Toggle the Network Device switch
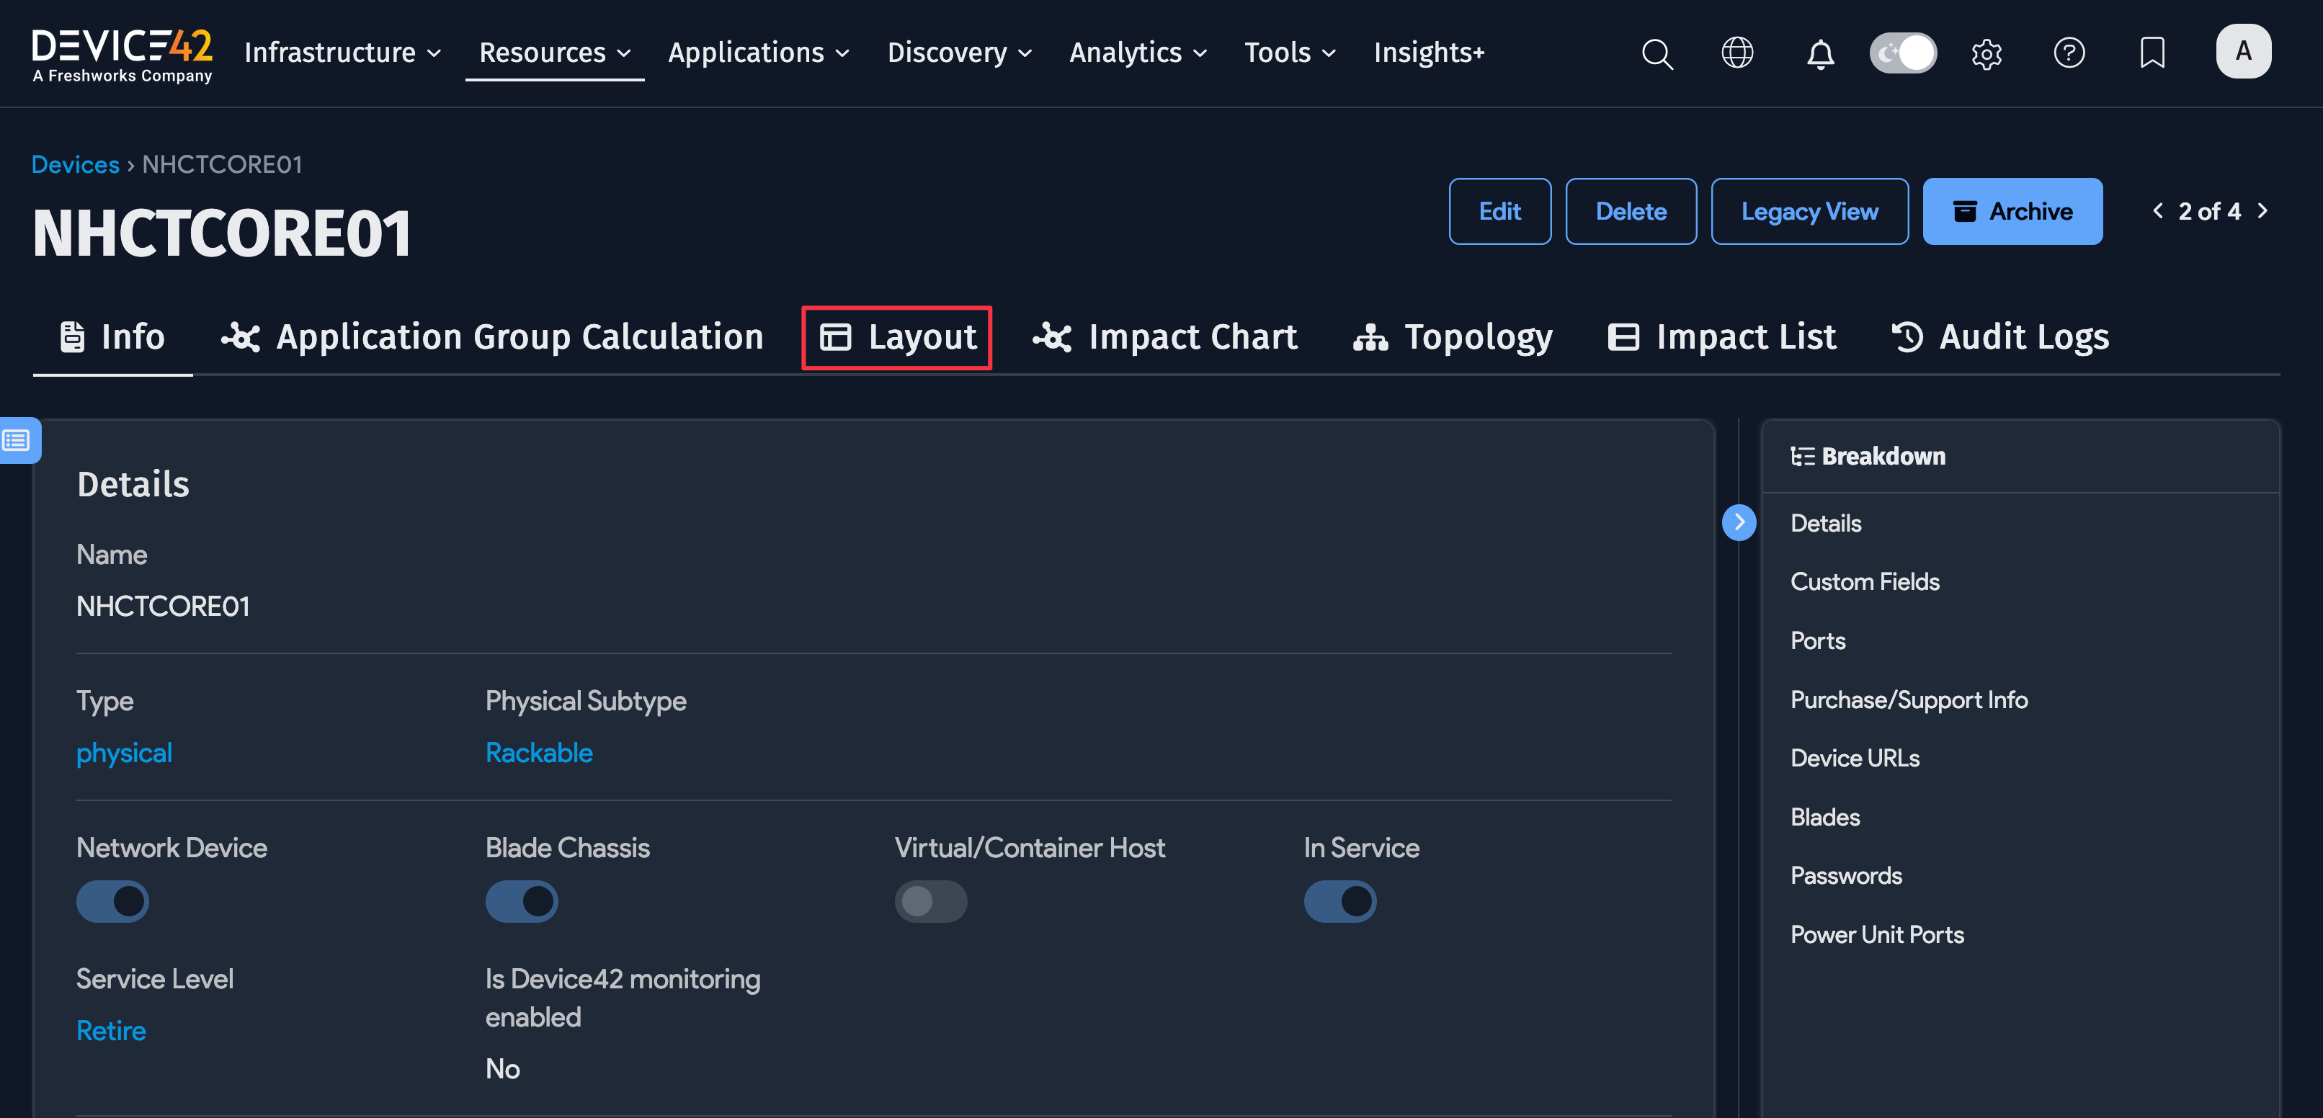Screen dimensions: 2323x1118 click(x=112, y=900)
